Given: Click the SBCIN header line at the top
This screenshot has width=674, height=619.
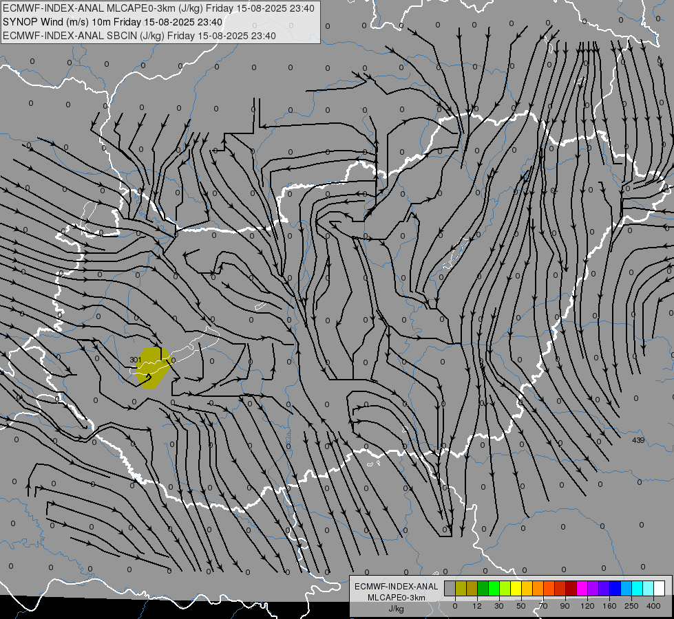Looking at the screenshot, I should point(139,36).
